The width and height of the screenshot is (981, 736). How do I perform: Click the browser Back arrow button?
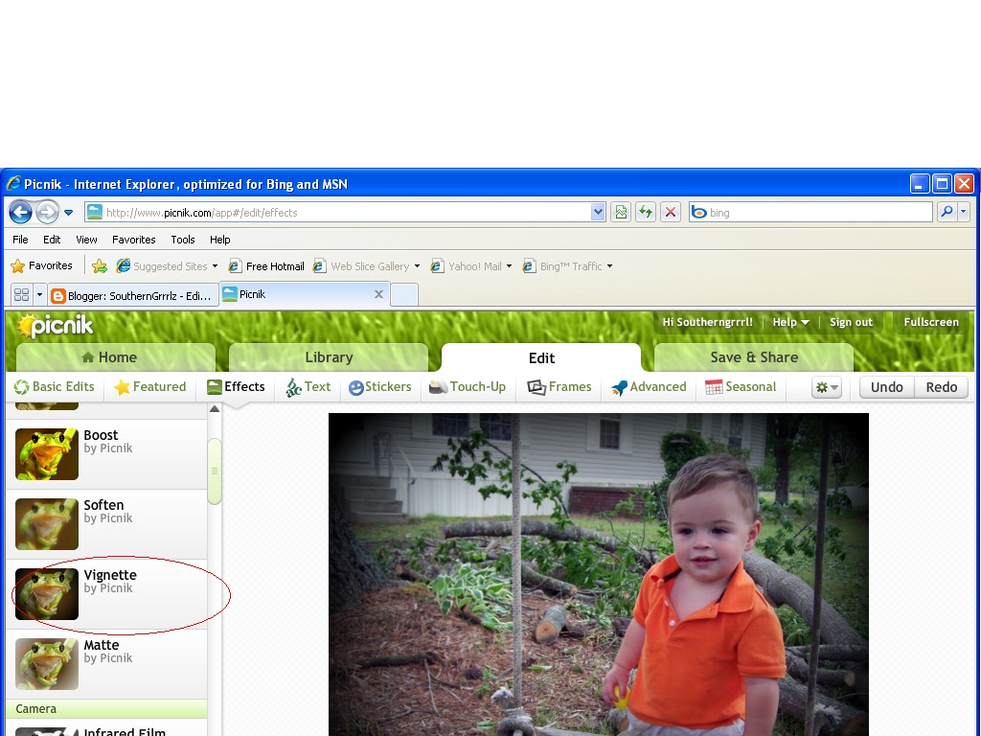20,212
